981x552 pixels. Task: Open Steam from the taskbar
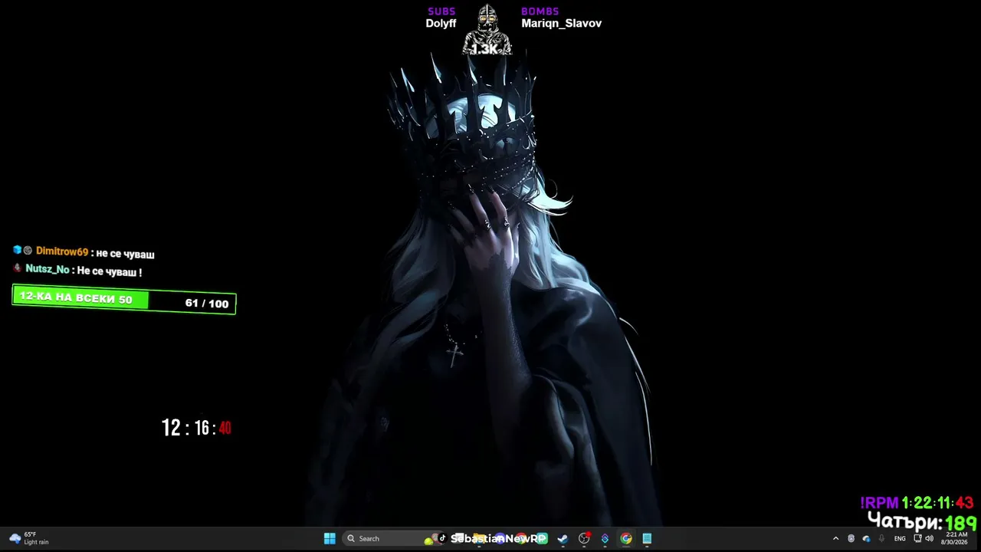coord(563,538)
